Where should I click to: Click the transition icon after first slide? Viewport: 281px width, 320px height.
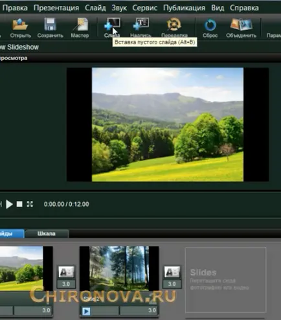[x=66, y=272]
